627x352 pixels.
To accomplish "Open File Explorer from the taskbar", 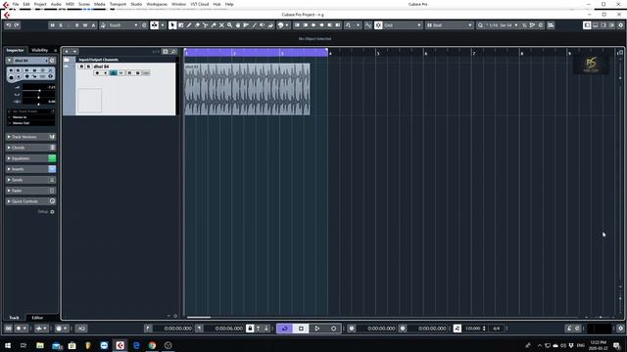I will click(40, 345).
